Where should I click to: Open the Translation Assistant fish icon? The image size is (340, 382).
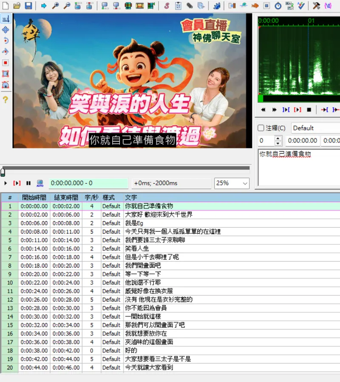click(x=255, y=6)
